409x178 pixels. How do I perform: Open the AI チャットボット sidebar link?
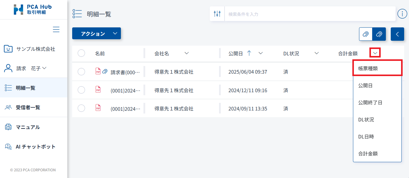coord(35,147)
